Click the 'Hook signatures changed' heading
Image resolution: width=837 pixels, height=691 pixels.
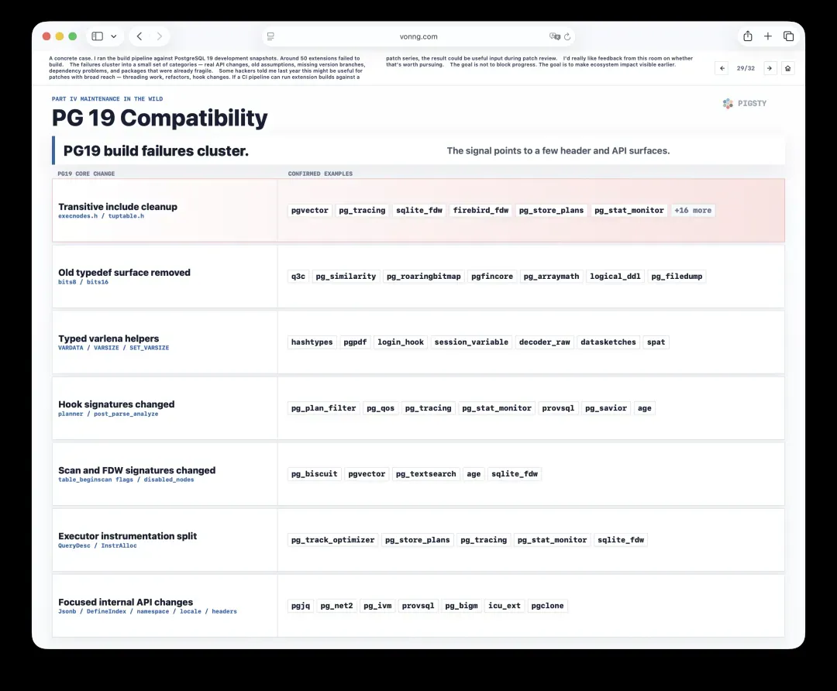point(116,404)
